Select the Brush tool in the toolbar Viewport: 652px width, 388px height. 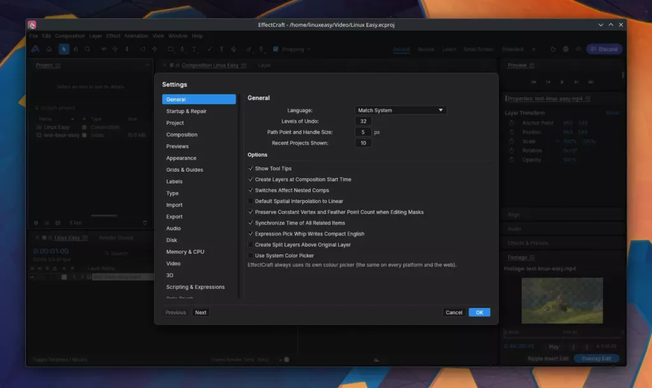point(209,49)
